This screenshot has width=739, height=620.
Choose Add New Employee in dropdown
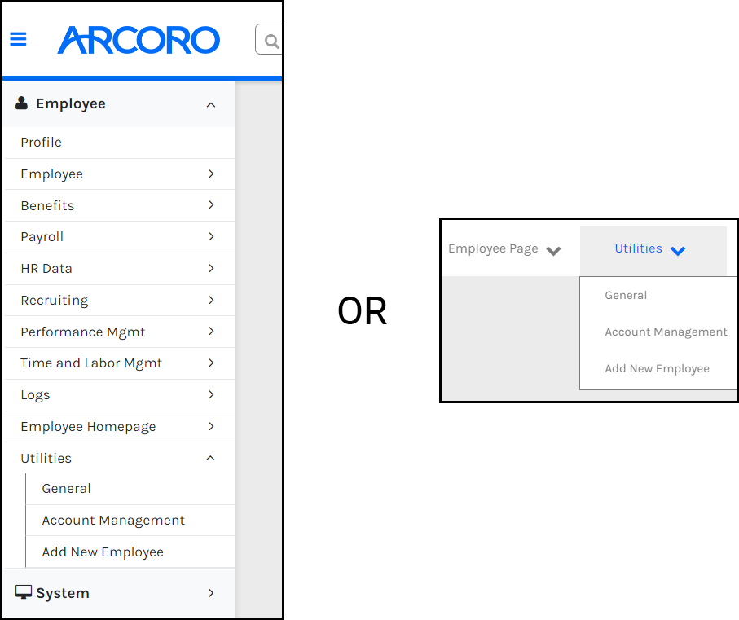pyautogui.click(x=657, y=369)
